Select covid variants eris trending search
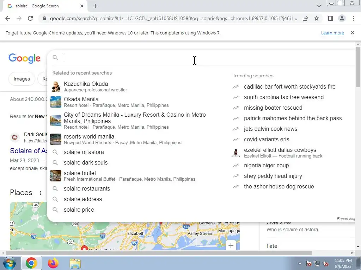The width and height of the screenshot is (361, 270). coord(267,139)
